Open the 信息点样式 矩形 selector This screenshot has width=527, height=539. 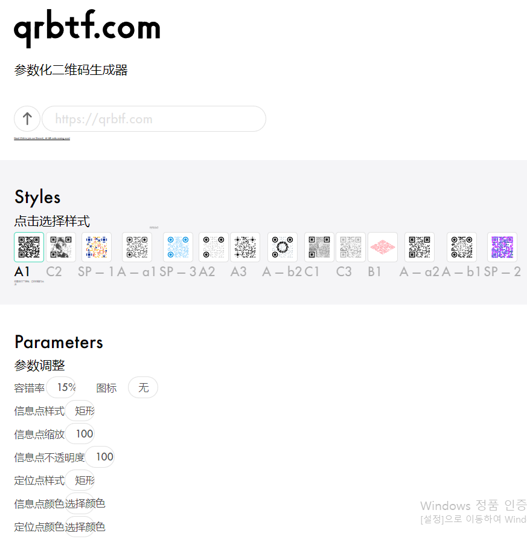[x=81, y=410]
